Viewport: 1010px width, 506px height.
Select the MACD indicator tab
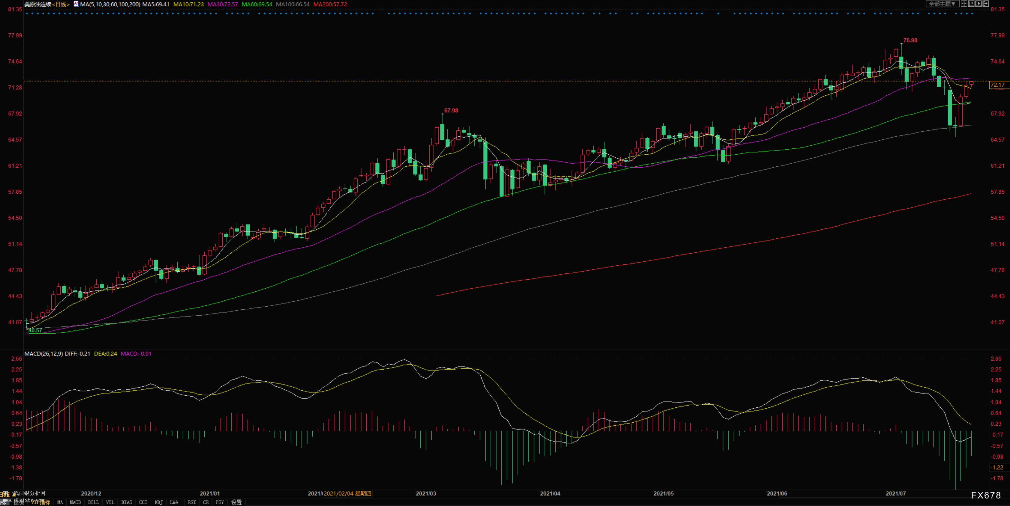click(75, 502)
